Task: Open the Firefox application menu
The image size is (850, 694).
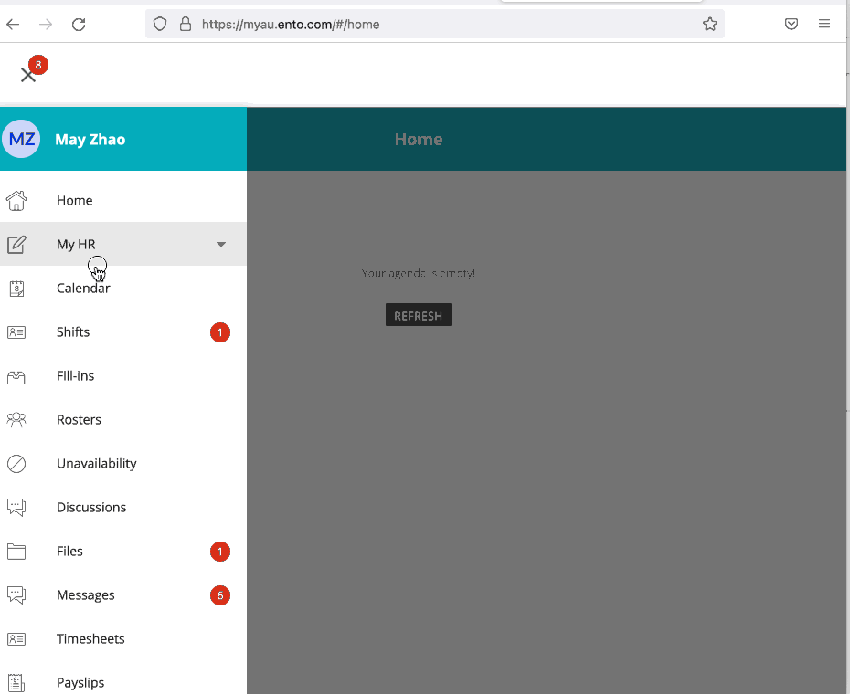Action: click(x=823, y=24)
